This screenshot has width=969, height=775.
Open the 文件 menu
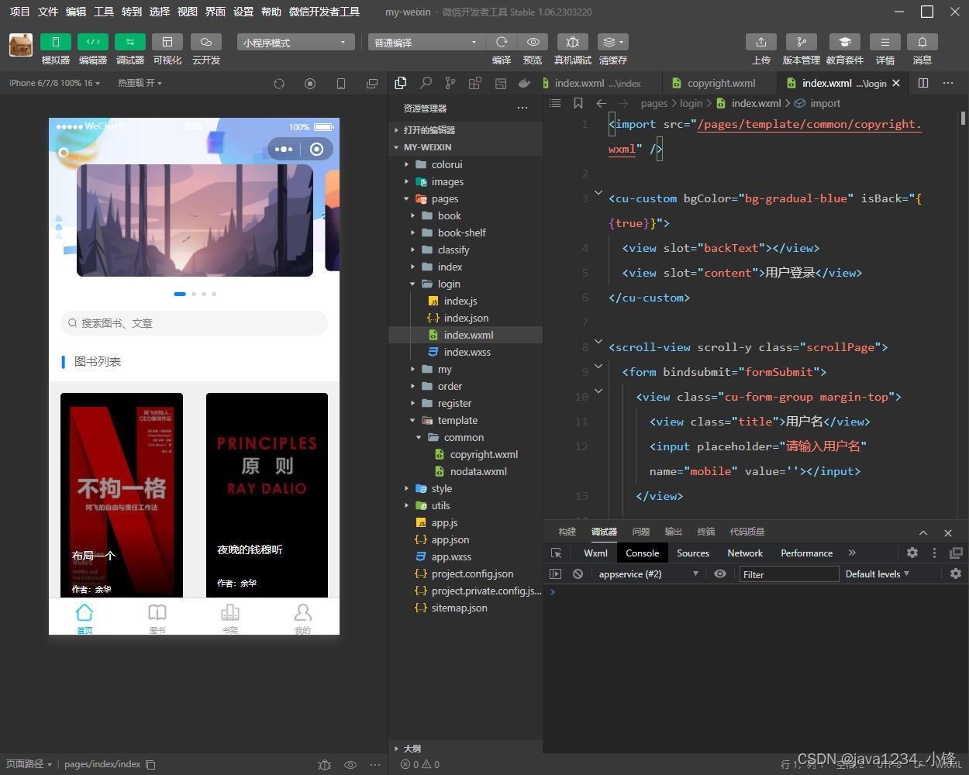[48, 12]
